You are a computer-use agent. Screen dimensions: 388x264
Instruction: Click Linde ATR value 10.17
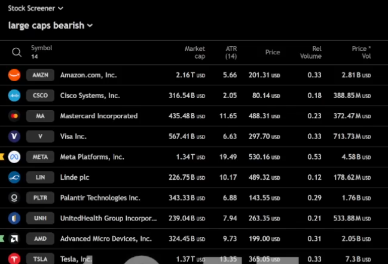pos(228,177)
